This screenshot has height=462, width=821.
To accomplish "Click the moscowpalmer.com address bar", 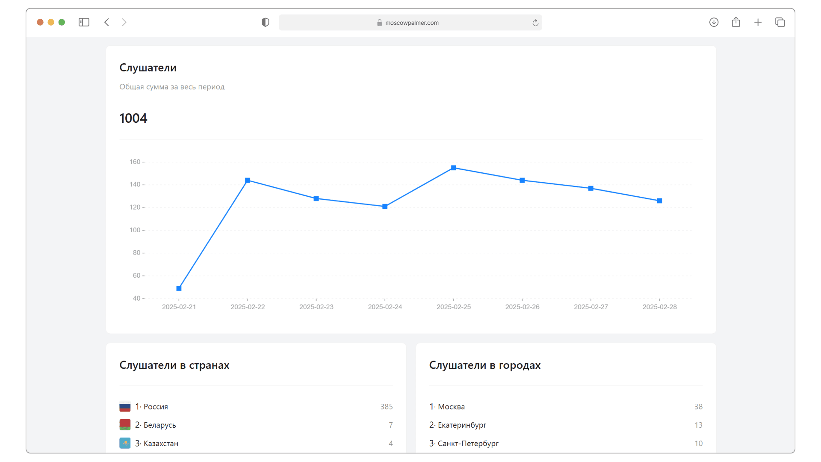I will 410,23.
